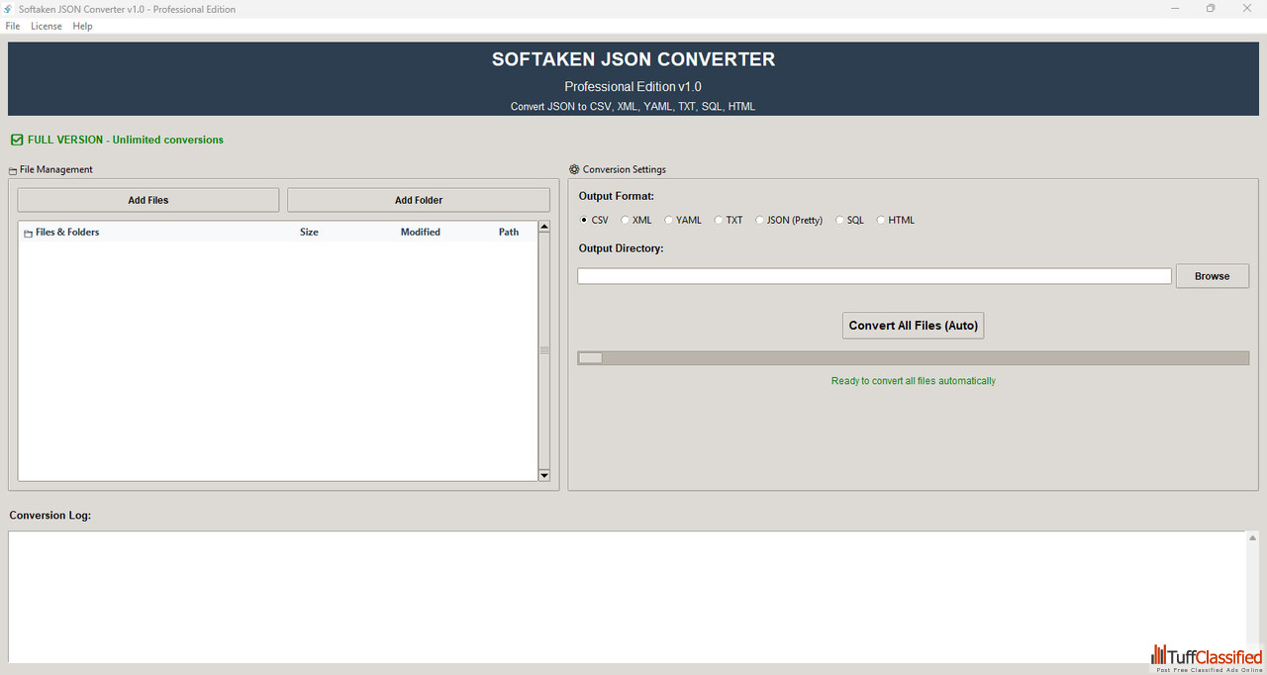The width and height of the screenshot is (1267, 675).
Task: Click Browse to choose output directory
Action: [x=1212, y=276]
